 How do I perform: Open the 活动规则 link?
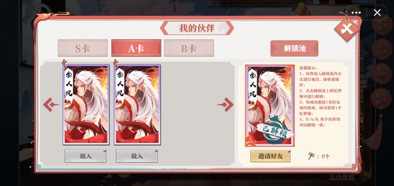pos(342,177)
